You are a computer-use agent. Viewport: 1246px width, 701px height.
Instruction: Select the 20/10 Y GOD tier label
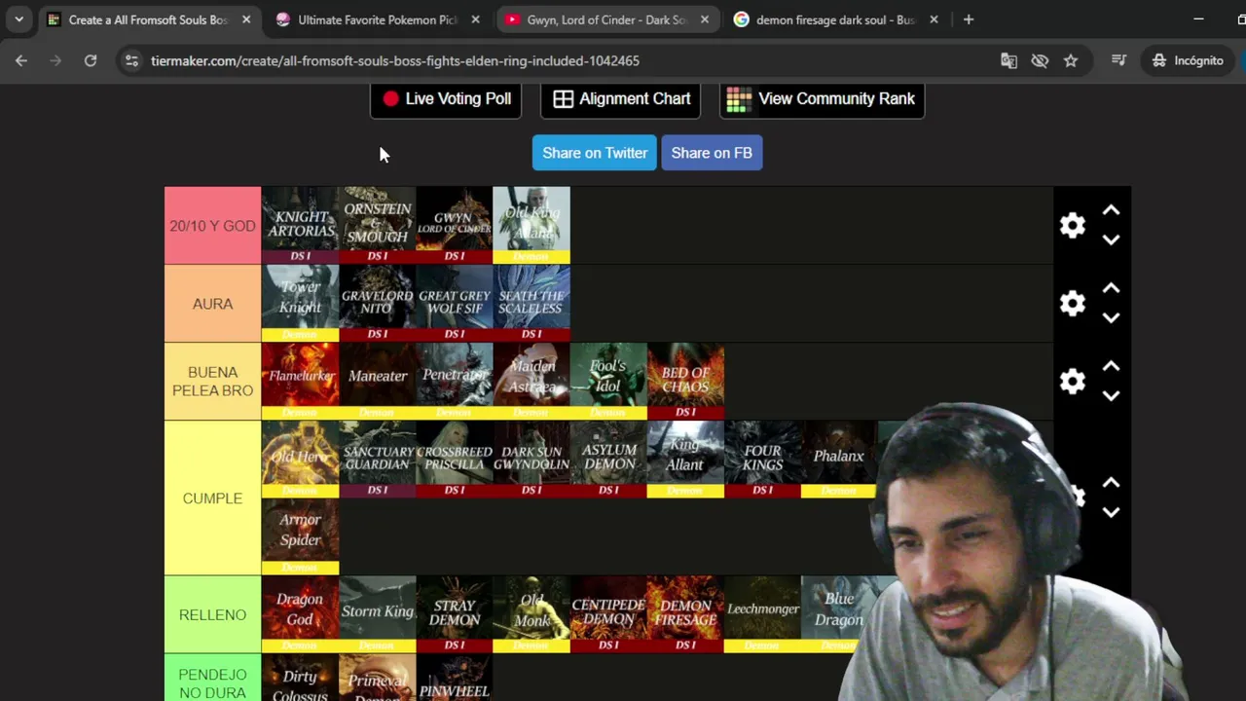pos(212,226)
